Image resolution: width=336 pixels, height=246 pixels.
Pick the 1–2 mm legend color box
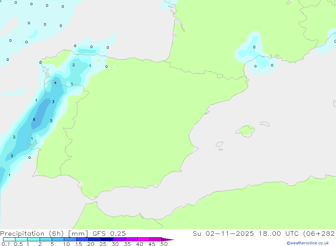tap(34, 239)
